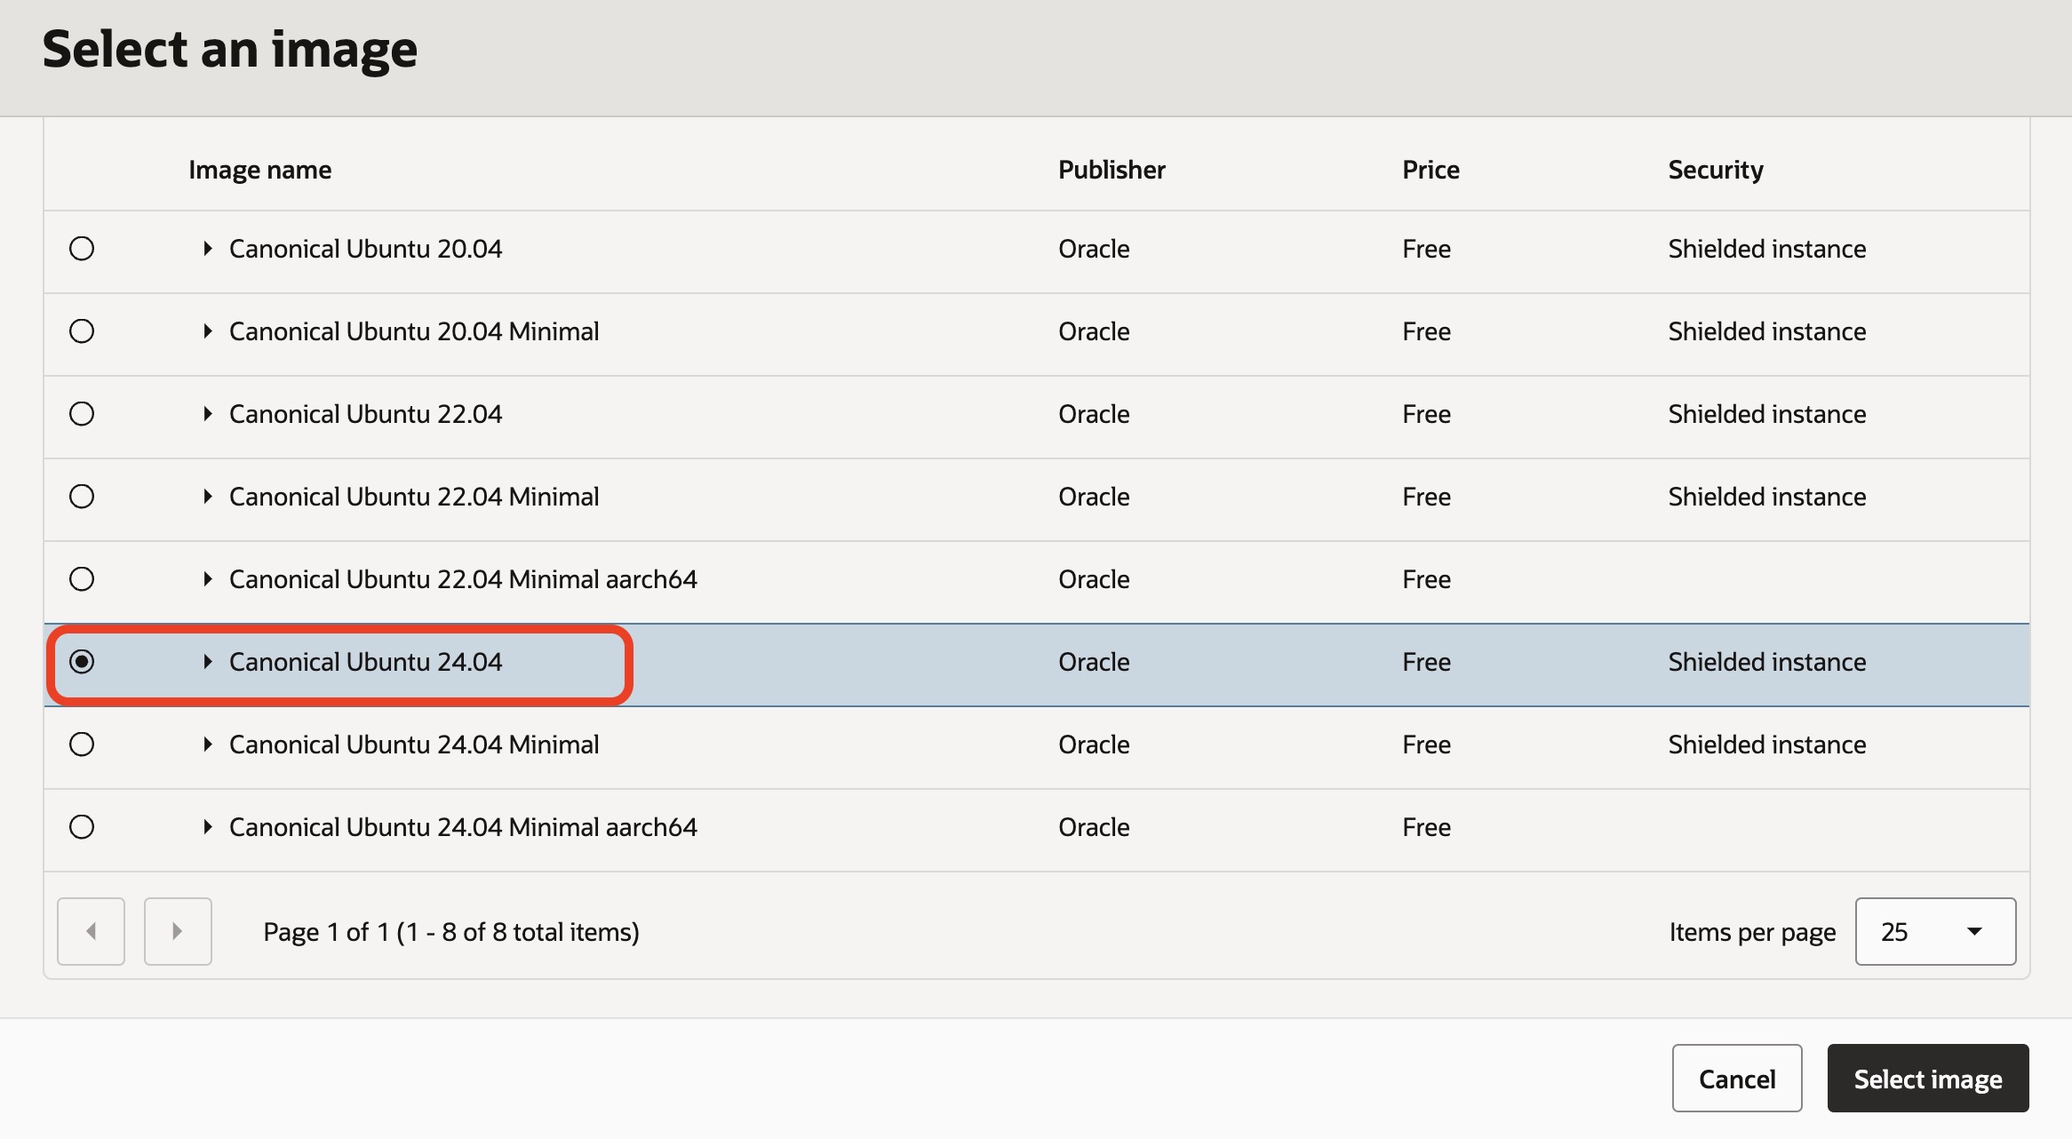Image resolution: width=2072 pixels, height=1139 pixels.
Task: Expand Canonical Ubuntu 24.04 Minimal details
Action: [x=208, y=745]
